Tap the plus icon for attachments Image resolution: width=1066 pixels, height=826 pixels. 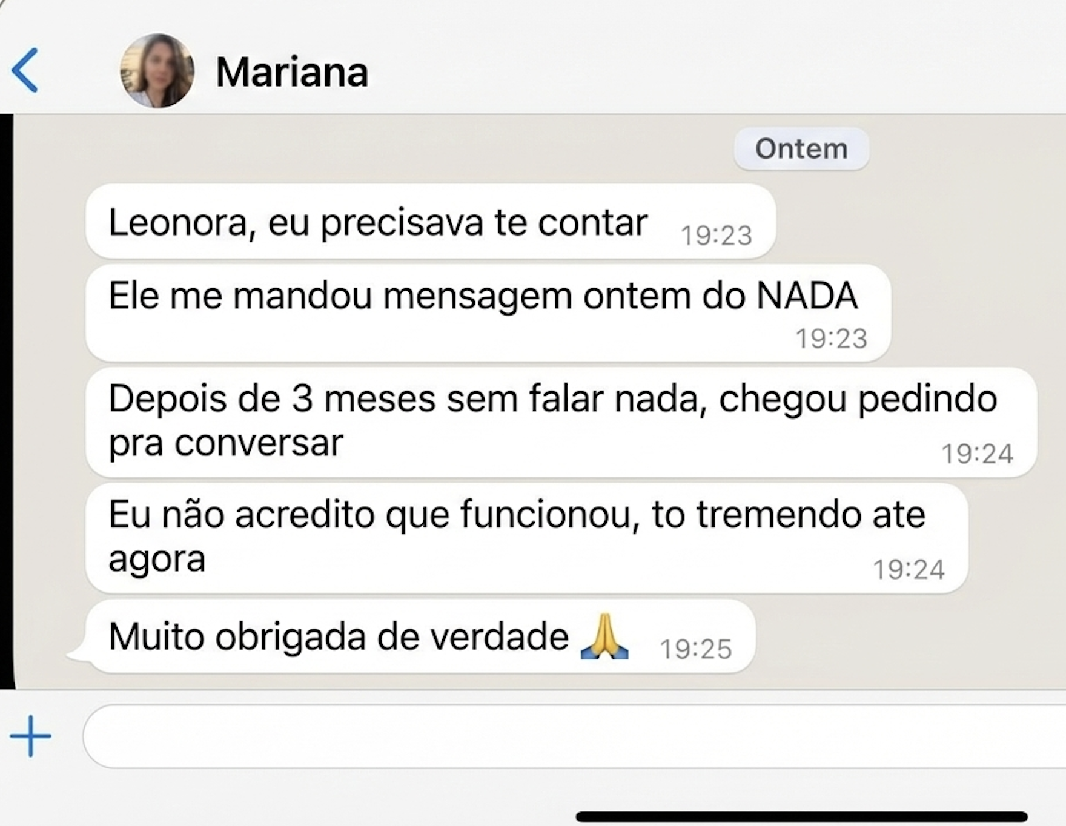tap(30, 736)
